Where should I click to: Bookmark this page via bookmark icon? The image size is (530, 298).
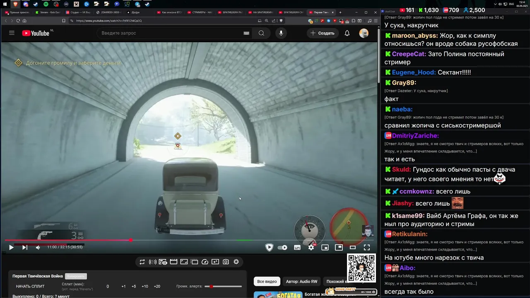64,21
